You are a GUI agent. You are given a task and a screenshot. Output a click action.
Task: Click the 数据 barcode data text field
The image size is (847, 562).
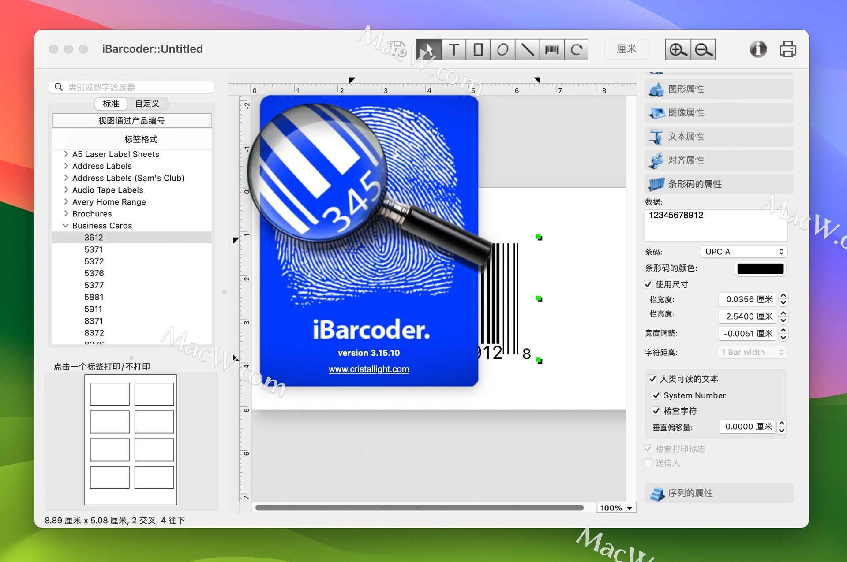716,225
